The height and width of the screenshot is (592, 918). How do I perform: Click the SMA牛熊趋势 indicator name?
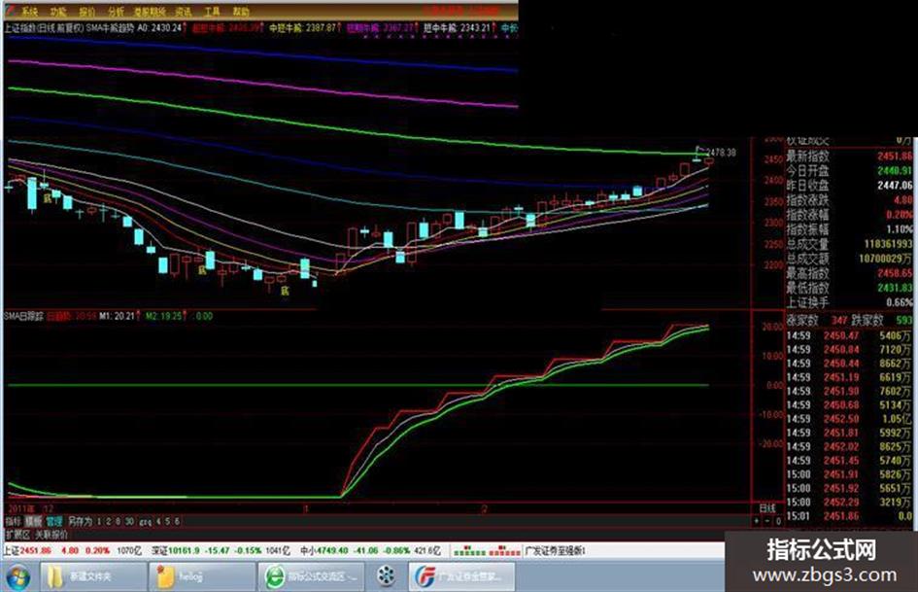point(110,27)
